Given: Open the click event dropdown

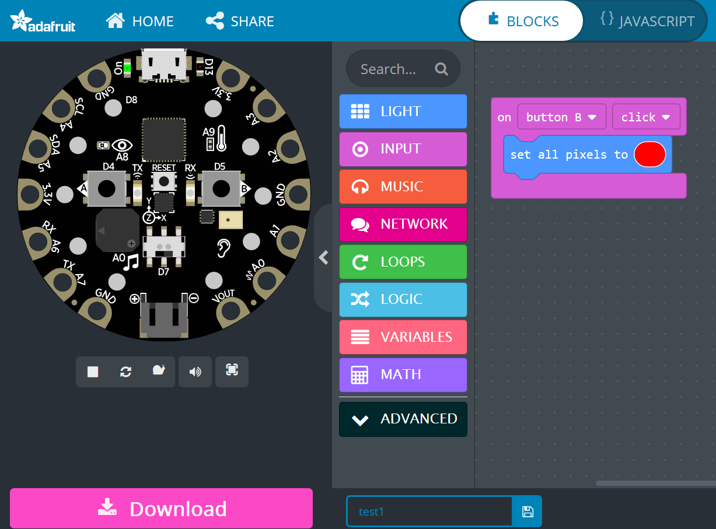Looking at the screenshot, I should click(x=645, y=117).
